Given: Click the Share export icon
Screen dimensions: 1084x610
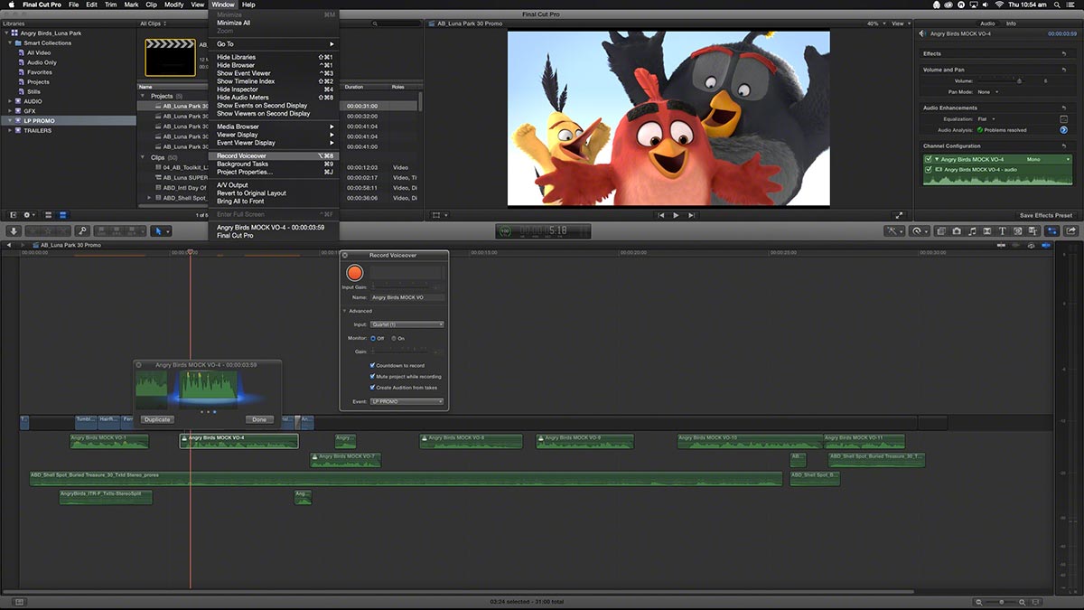Looking at the screenshot, I should 1071,231.
